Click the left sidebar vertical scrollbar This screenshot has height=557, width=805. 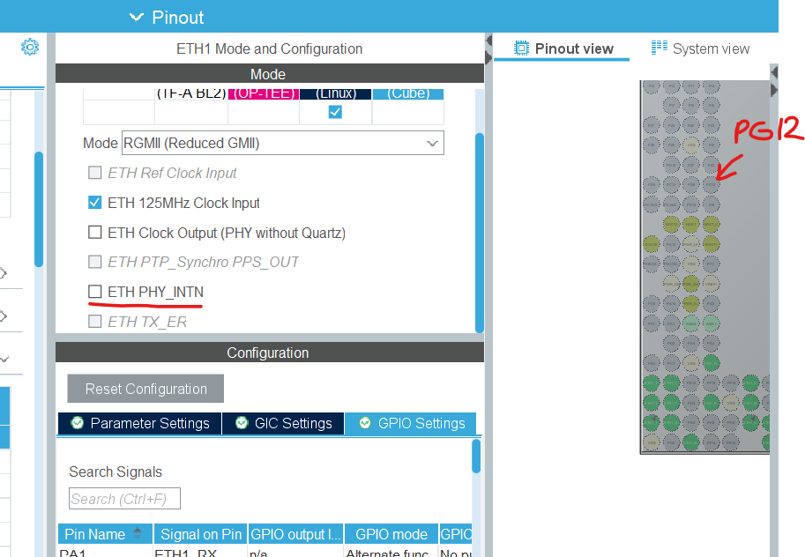(x=39, y=209)
